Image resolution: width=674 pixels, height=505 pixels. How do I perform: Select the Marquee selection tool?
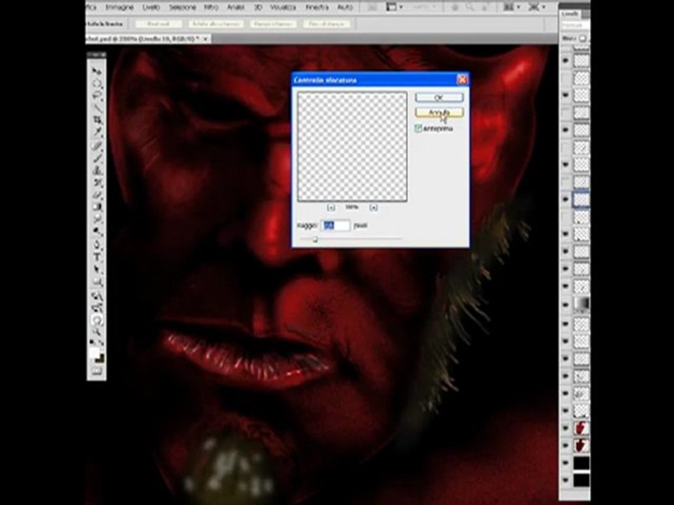point(97,83)
